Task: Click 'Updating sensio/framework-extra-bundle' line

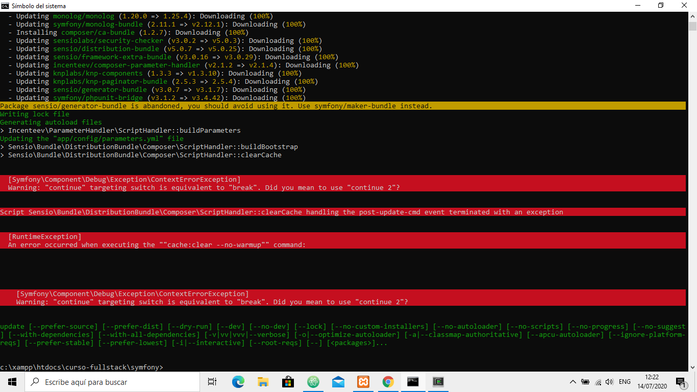Action: click(173, 57)
